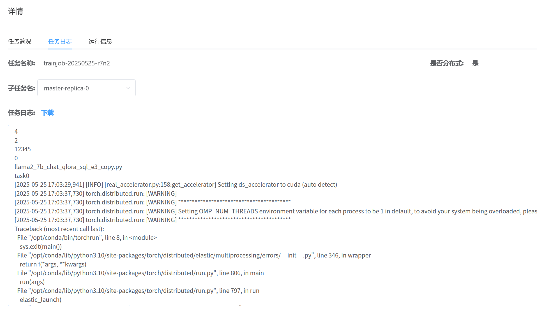Open the 运行信息 tab
Image resolution: width=537 pixels, height=326 pixels.
[100, 42]
